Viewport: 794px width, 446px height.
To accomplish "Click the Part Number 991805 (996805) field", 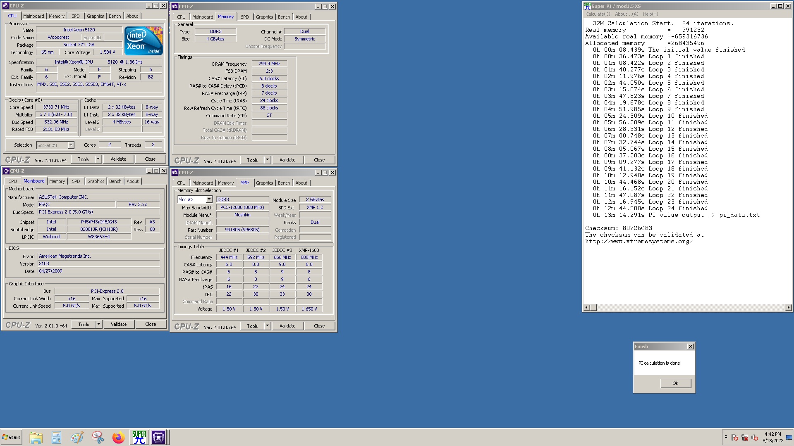I will (x=242, y=230).
